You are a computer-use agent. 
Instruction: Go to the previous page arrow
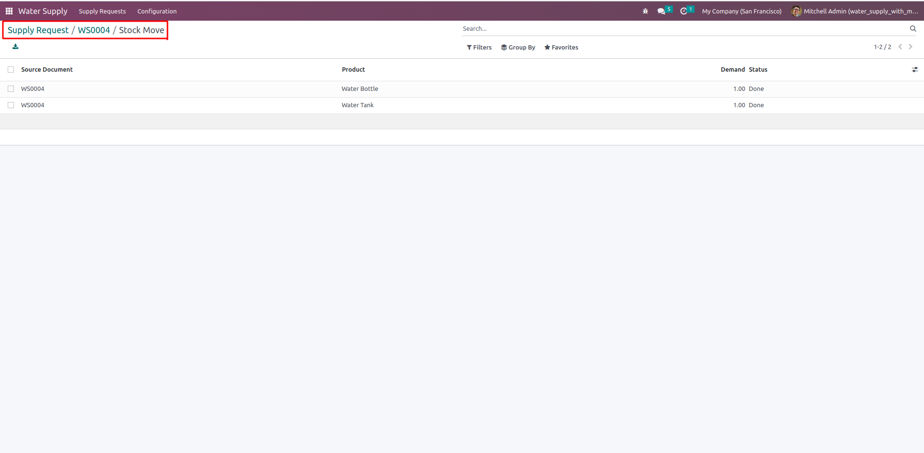point(900,47)
